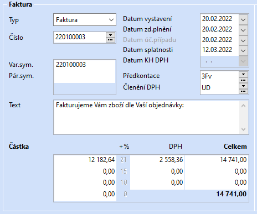This screenshot has width=257, height=214.
Task: Expand Datum zd.plnění date picker arrow
Action: click(243, 30)
